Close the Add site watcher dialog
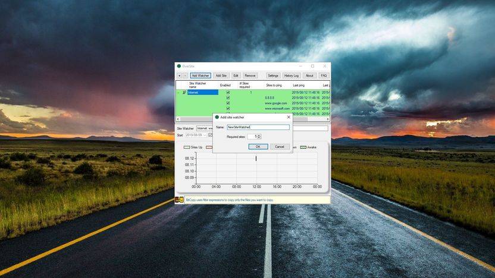 pyautogui.click(x=289, y=117)
